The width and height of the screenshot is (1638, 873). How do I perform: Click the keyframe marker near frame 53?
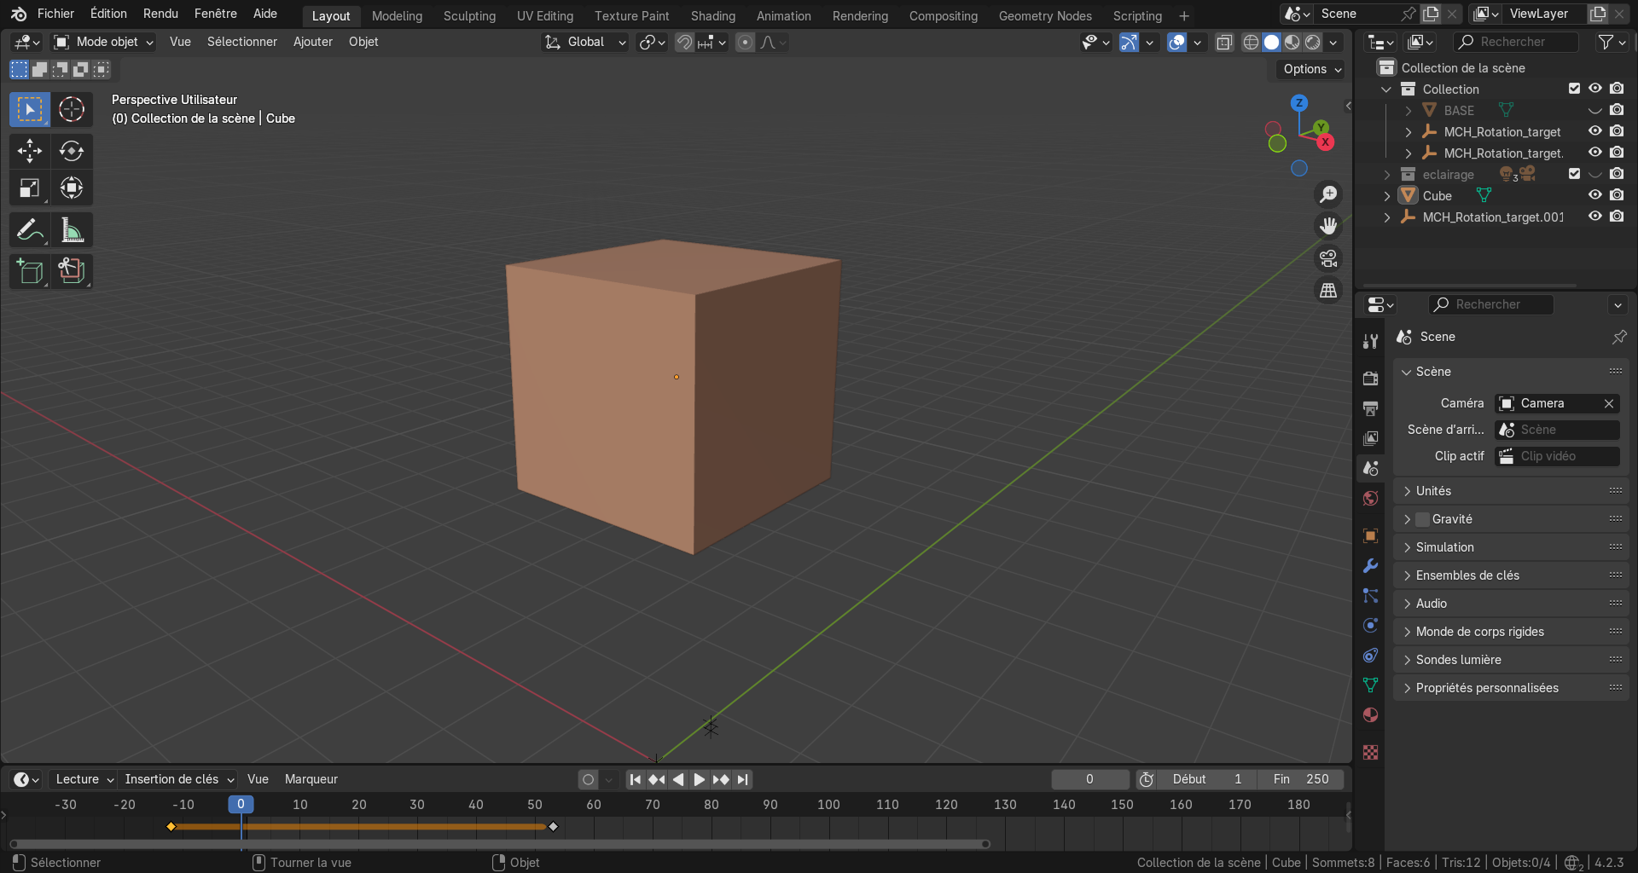(x=553, y=827)
